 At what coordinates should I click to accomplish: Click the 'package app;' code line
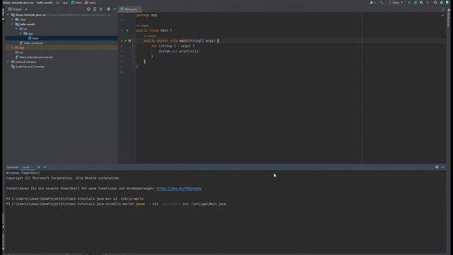point(147,15)
